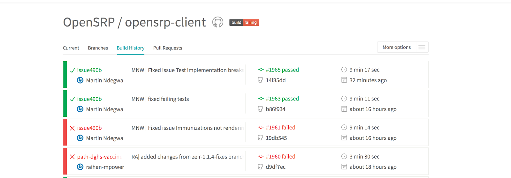
Task: Expand the More options dropdown
Action: tap(403, 47)
